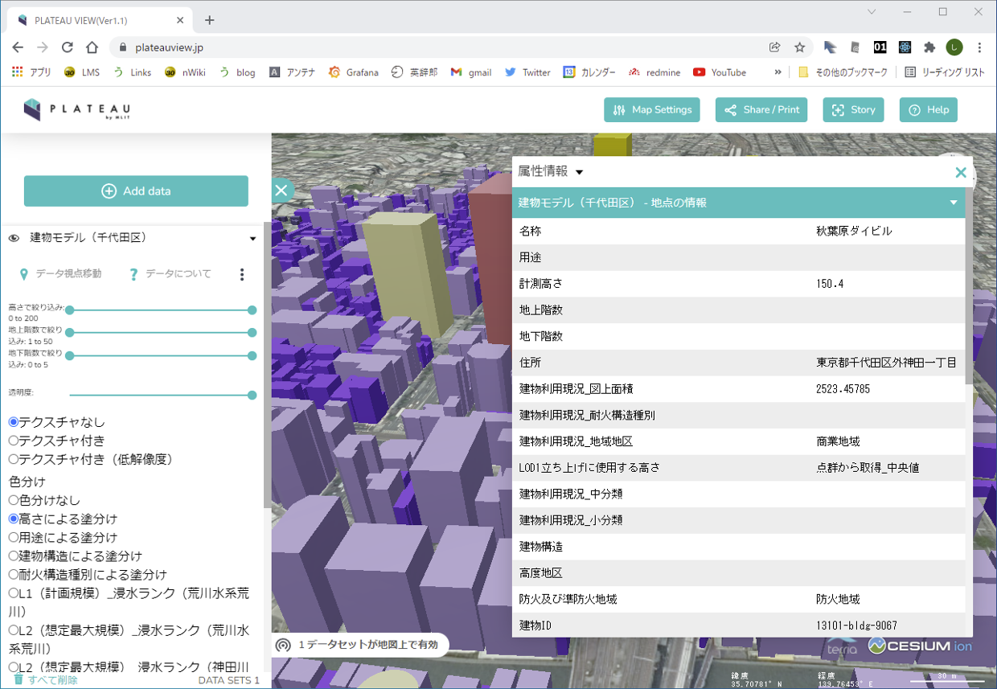Open Map Settings menu

point(652,110)
